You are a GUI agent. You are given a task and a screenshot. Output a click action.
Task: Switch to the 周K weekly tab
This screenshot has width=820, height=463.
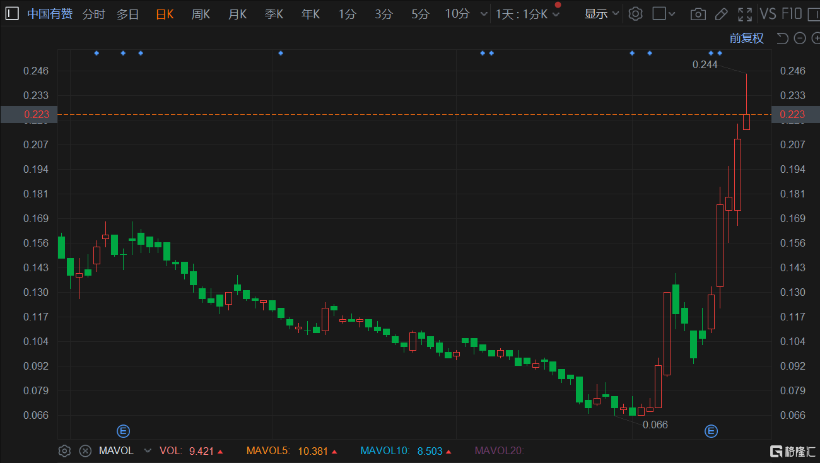201,14
